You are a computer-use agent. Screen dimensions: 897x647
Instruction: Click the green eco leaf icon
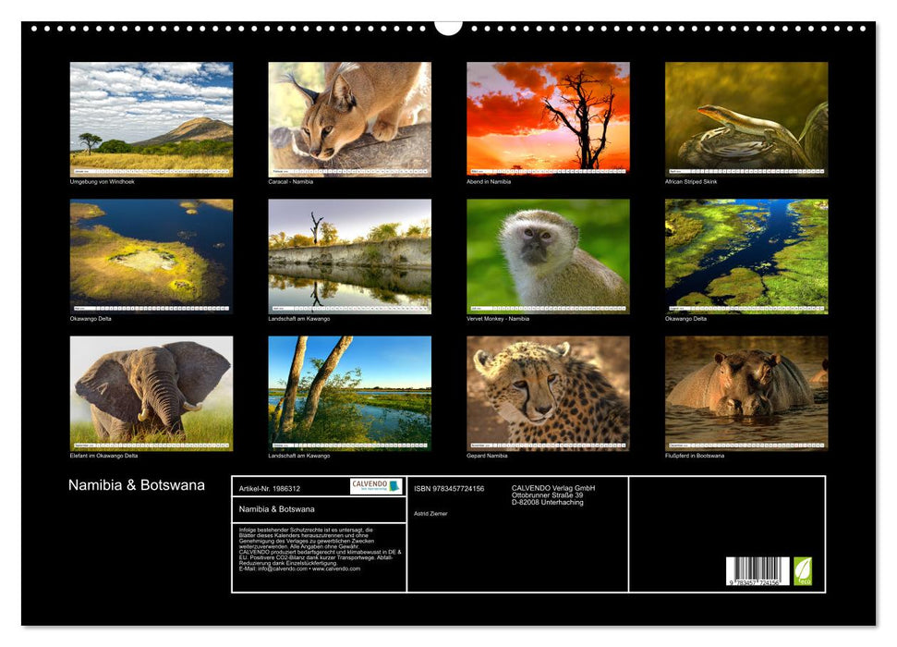pyautogui.click(x=803, y=570)
